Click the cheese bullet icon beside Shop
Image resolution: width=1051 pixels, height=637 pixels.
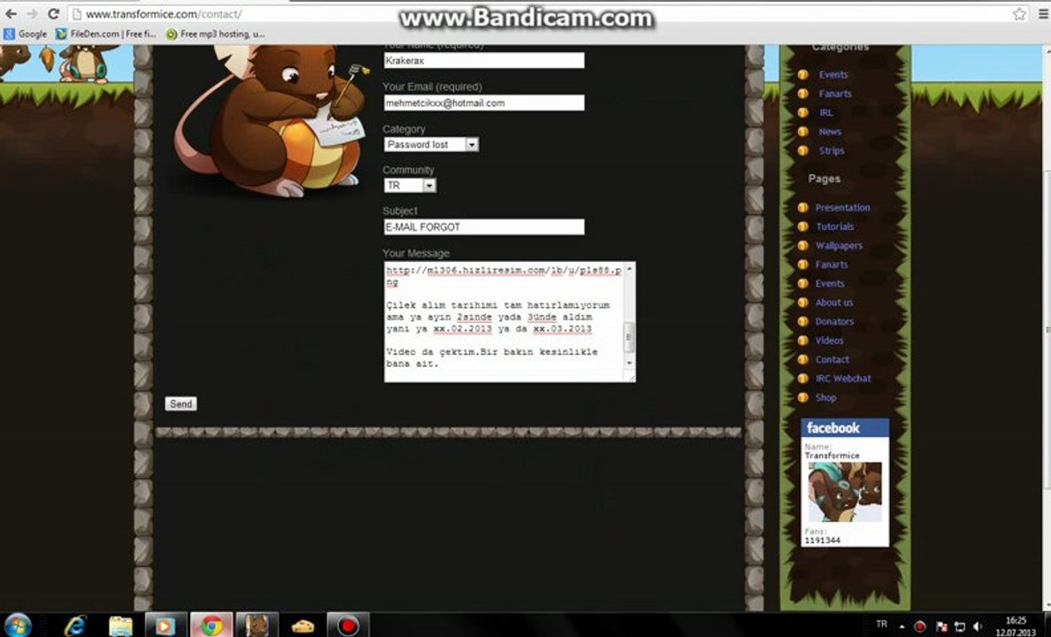tap(802, 397)
